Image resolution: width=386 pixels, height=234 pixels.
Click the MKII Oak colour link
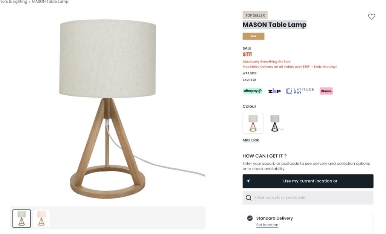pos(251,140)
